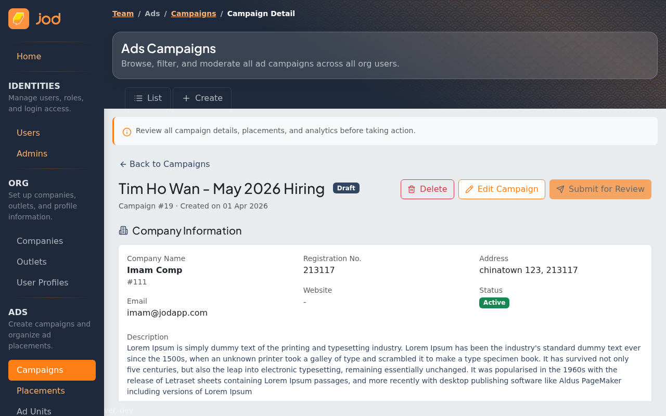Open the Team breadcrumb link

[123, 13]
